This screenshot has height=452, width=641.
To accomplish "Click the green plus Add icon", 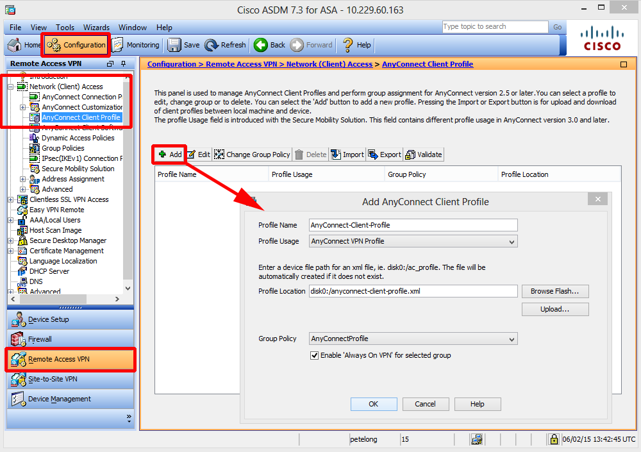I will [162, 155].
